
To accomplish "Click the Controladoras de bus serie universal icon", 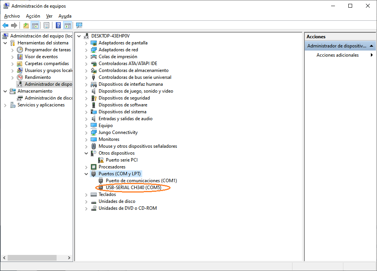I will (94, 77).
